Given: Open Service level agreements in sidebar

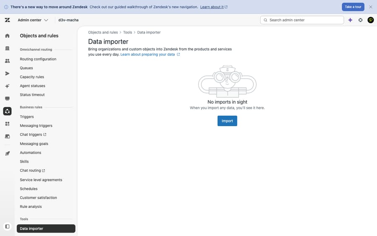Looking at the screenshot, I should coord(41,180).
